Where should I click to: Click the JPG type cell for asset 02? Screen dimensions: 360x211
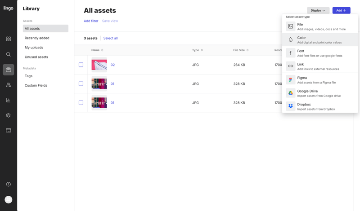click(195, 65)
